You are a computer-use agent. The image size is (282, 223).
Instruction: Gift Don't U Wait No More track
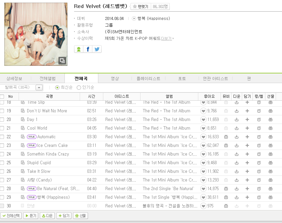270,111
